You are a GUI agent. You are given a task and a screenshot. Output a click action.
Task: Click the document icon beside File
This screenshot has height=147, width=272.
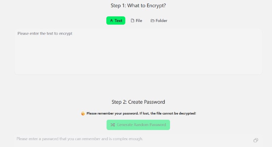[133, 21]
